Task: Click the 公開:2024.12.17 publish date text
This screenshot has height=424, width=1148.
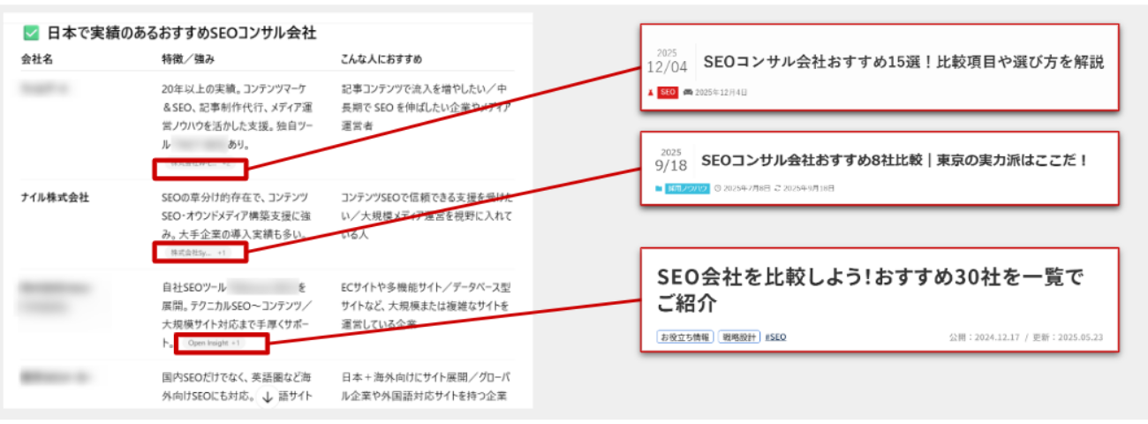Action: (986, 337)
